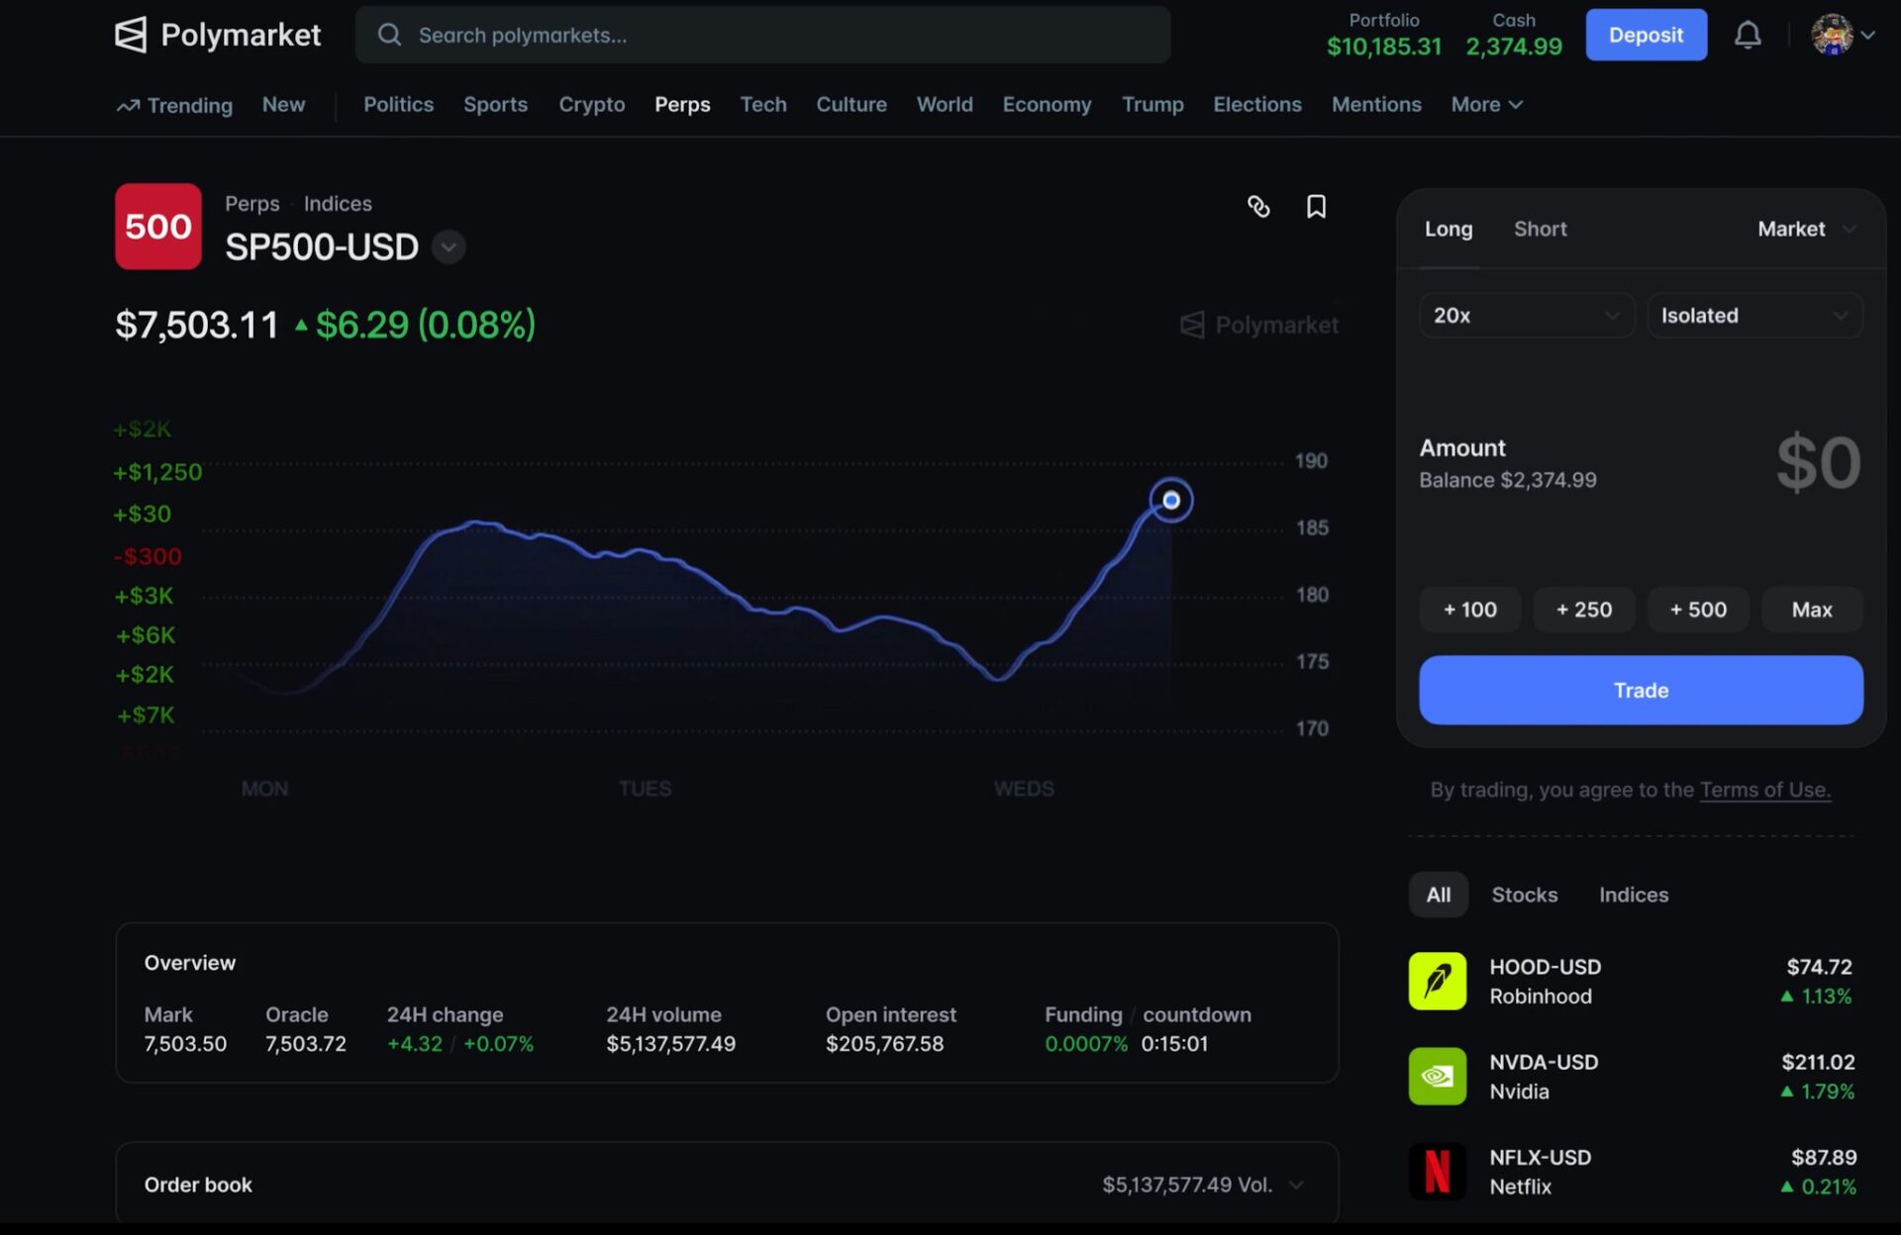Open the Perps navigation item
The image size is (1901, 1235).
point(682,104)
